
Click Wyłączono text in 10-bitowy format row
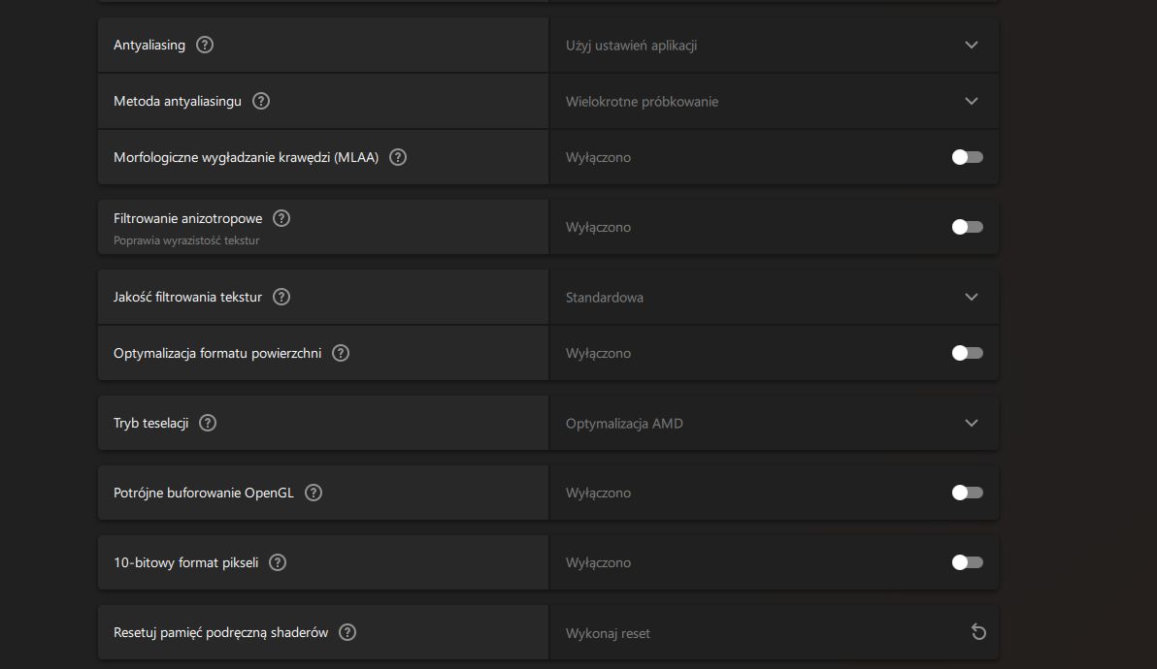(599, 563)
